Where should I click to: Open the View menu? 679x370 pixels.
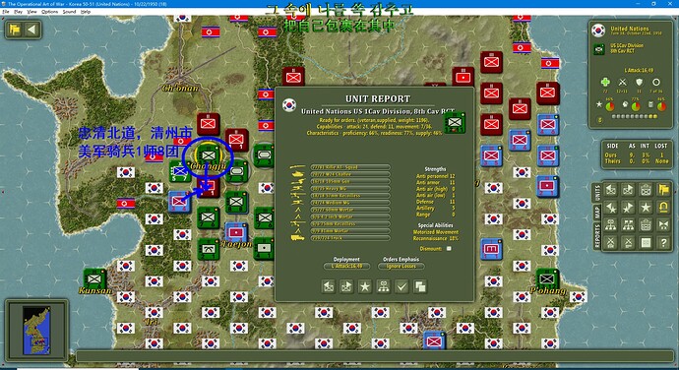click(32, 12)
